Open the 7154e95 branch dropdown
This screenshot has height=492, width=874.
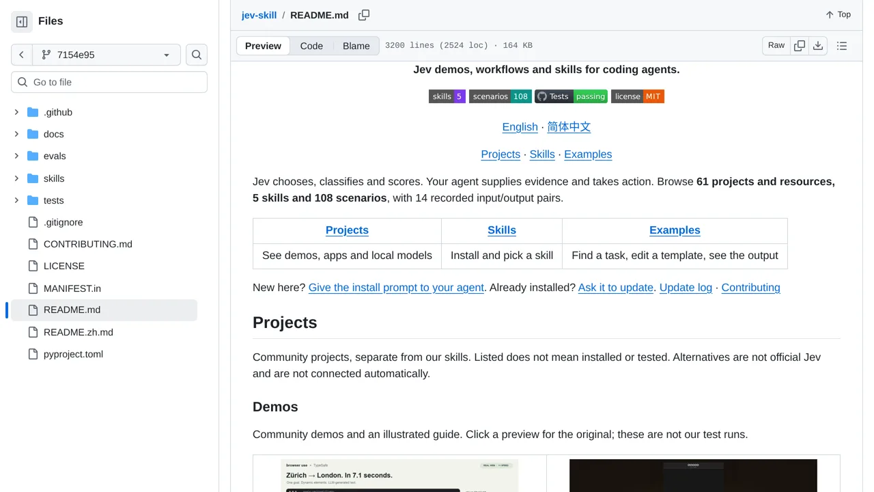[x=107, y=55]
